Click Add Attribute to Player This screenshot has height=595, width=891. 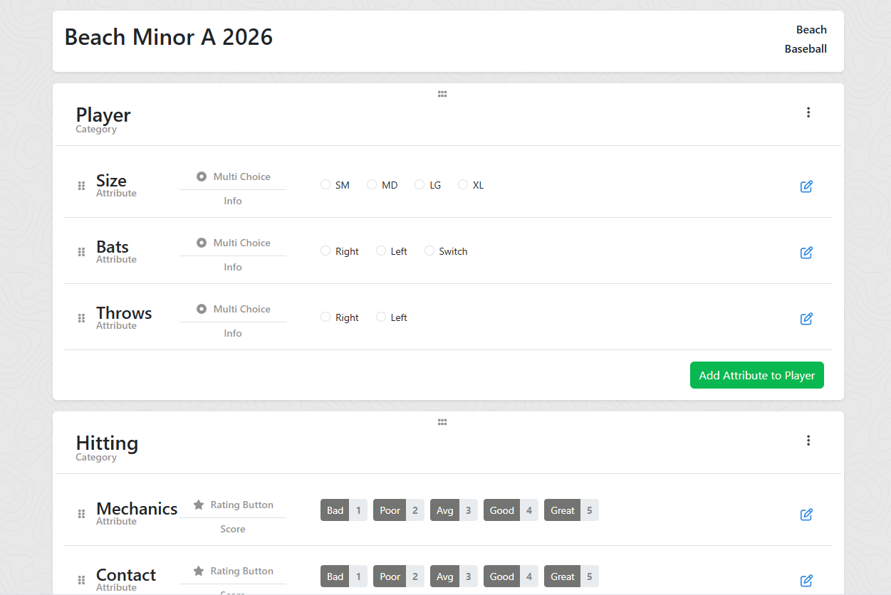tap(756, 375)
